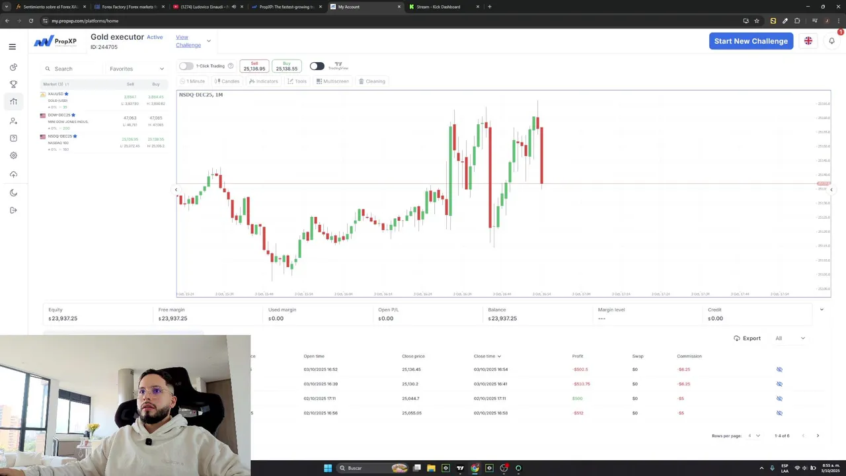Click the notification bell icon
The height and width of the screenshot is (476, 846).
831,41
